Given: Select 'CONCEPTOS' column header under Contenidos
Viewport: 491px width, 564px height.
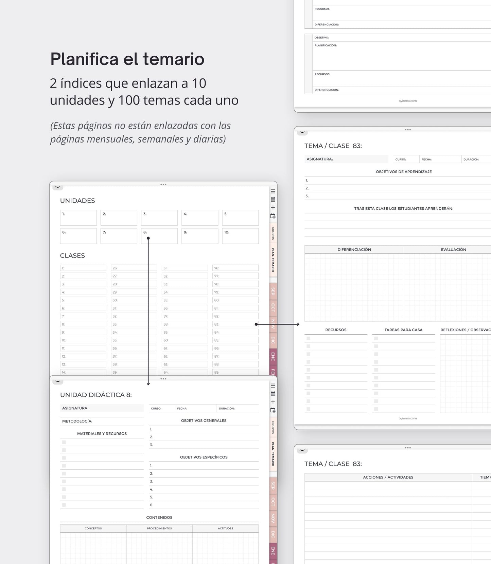Looking at the screenshot, I should (93, 528).
